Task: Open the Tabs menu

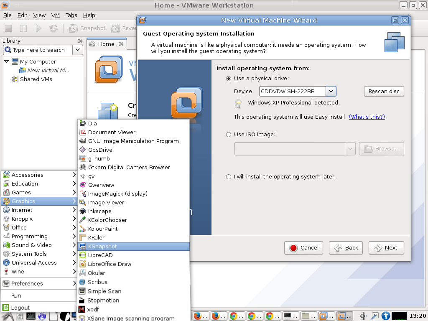Action: click(71, 15)
